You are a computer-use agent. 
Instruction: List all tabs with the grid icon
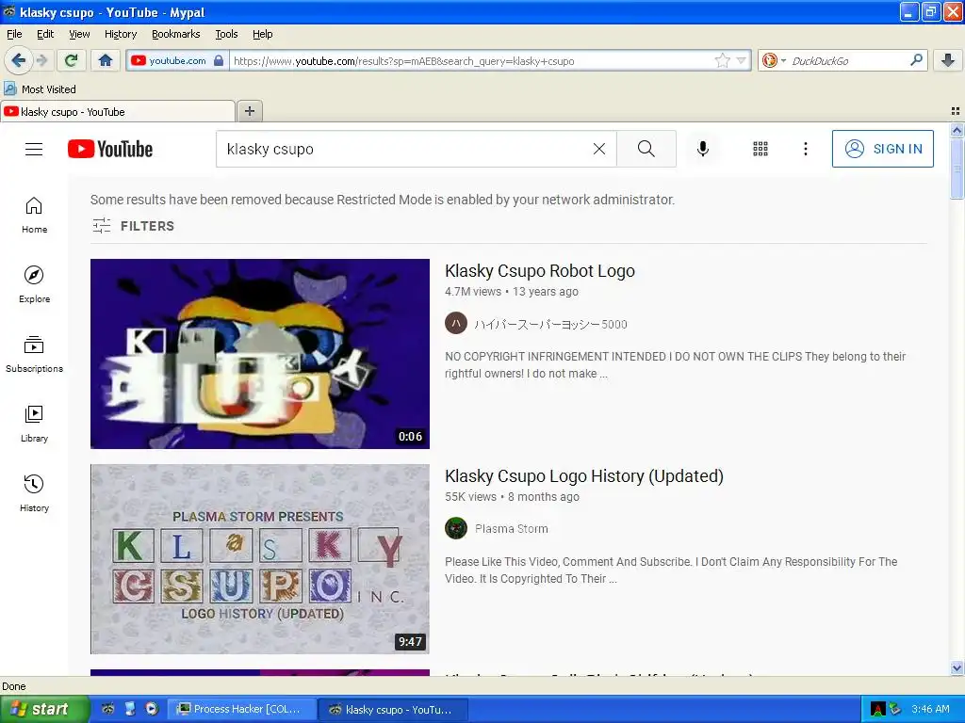click(x=956, y=111)
